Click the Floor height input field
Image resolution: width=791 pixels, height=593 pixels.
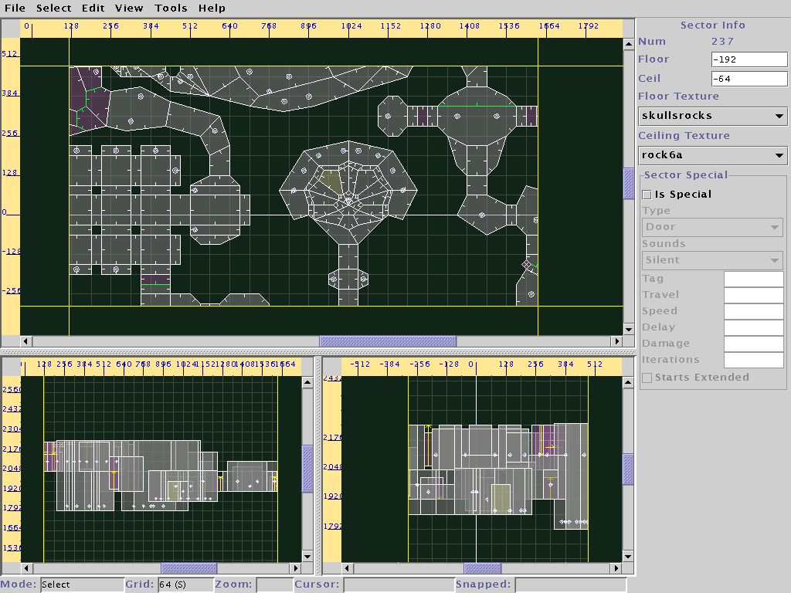(749, 59)
